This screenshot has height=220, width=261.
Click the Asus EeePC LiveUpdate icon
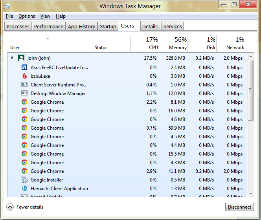(24, 68)
